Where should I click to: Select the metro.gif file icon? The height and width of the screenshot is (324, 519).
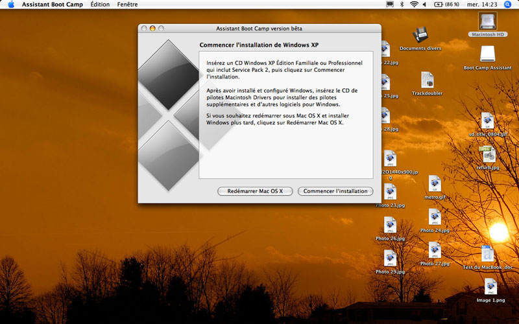pos(435,183)
